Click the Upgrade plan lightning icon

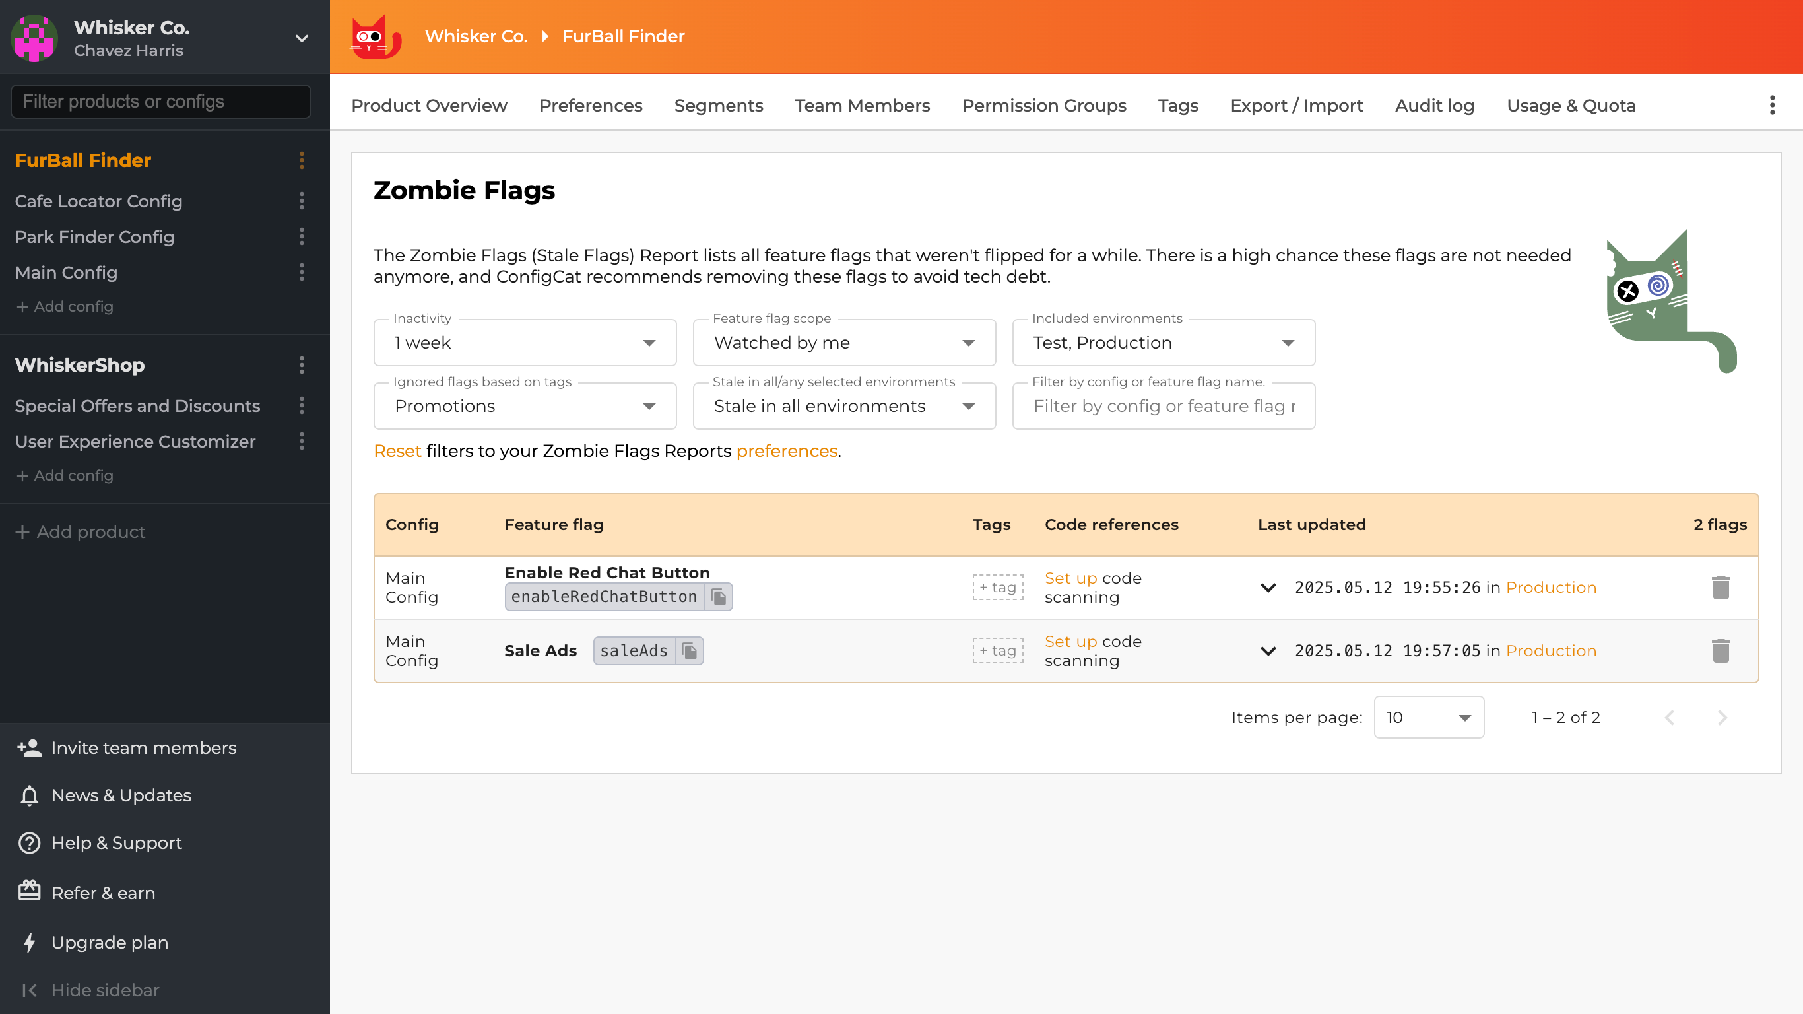tap(30, 942)
